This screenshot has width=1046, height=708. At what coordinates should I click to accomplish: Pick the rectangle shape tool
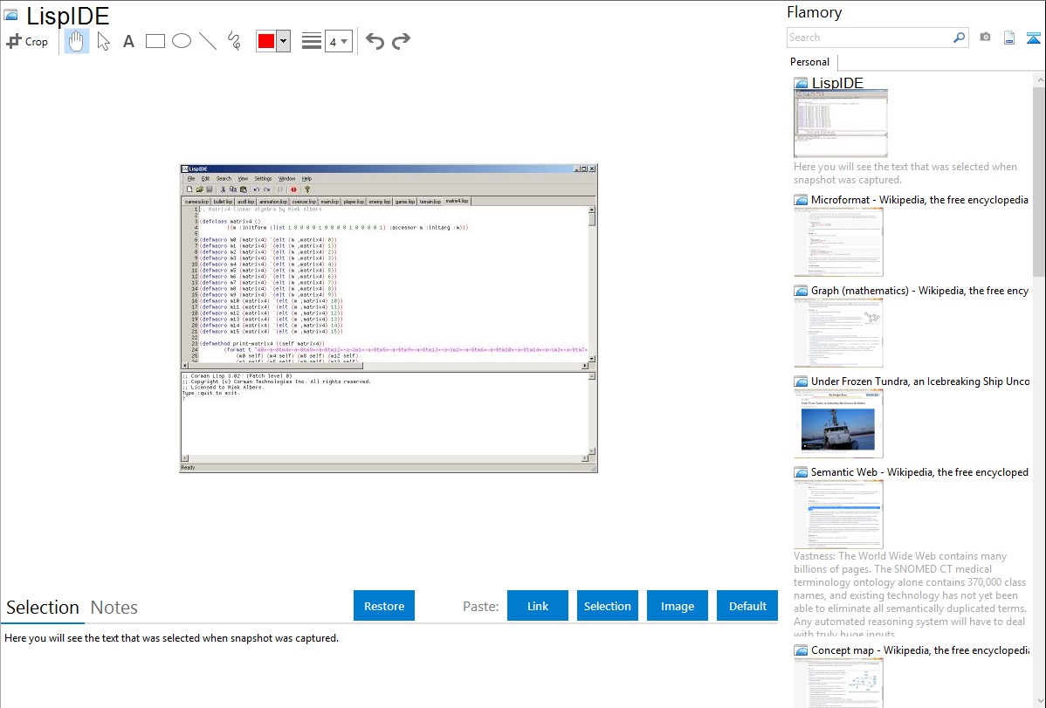point(155,41)
